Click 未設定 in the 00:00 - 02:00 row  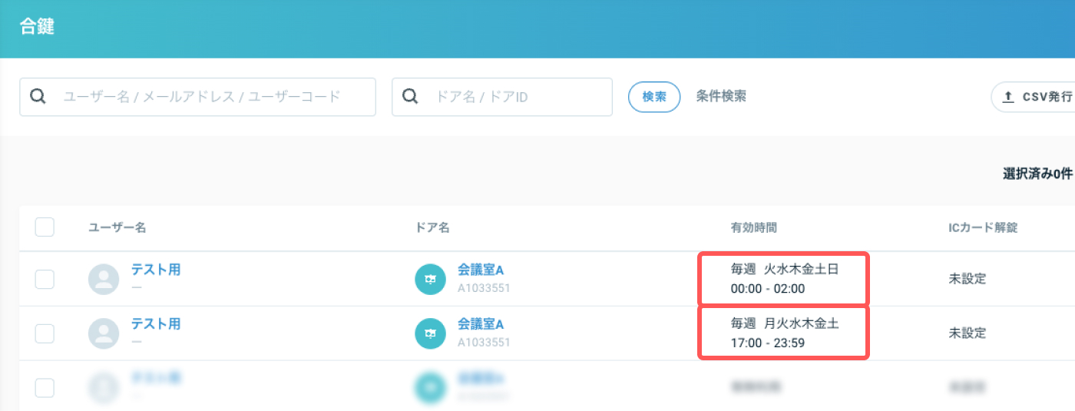pyautogui.click(x=968, y=279)
